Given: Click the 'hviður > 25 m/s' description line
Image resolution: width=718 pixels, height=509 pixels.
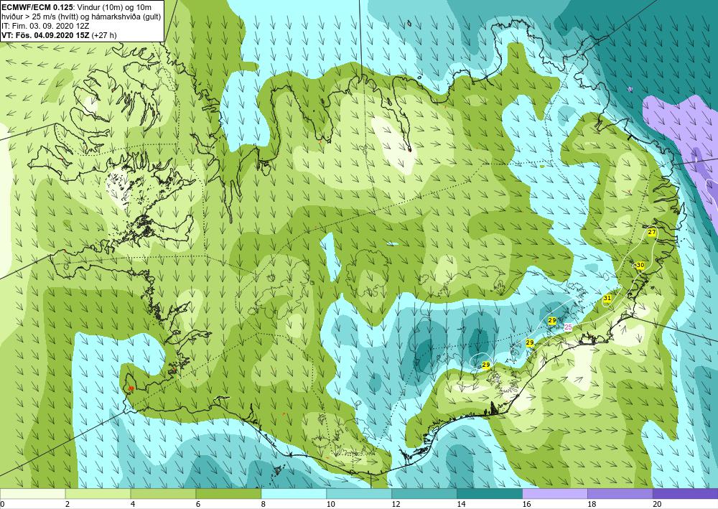Looking at the screenshot, I should pos(80,17).
